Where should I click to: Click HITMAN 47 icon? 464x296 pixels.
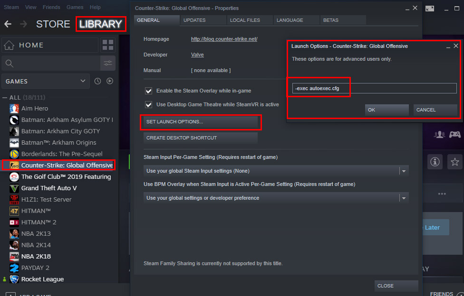[x=14, y=211]
